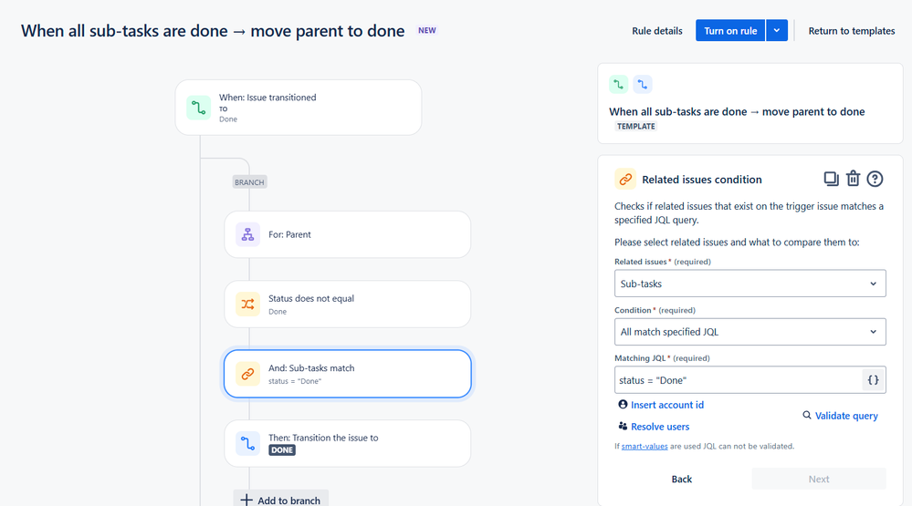912x506 pixels.
Task: Click the DONE status lozenge
Action: click(x=282, y=450)
